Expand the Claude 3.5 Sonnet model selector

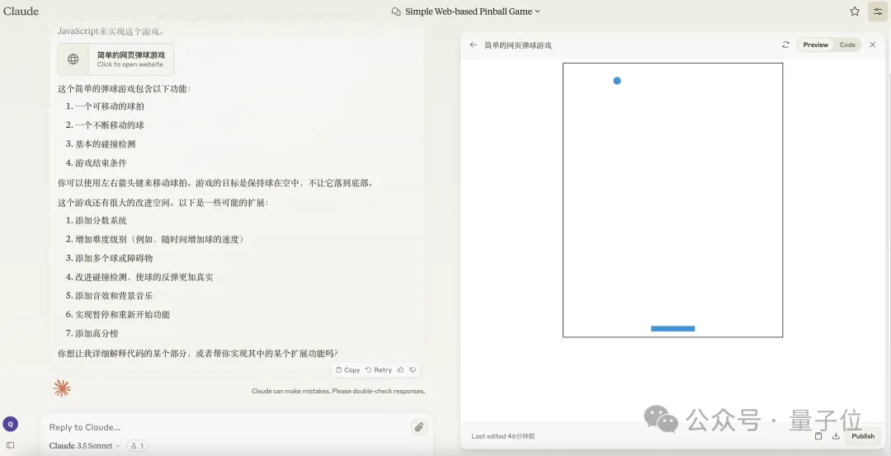point(84,446)
